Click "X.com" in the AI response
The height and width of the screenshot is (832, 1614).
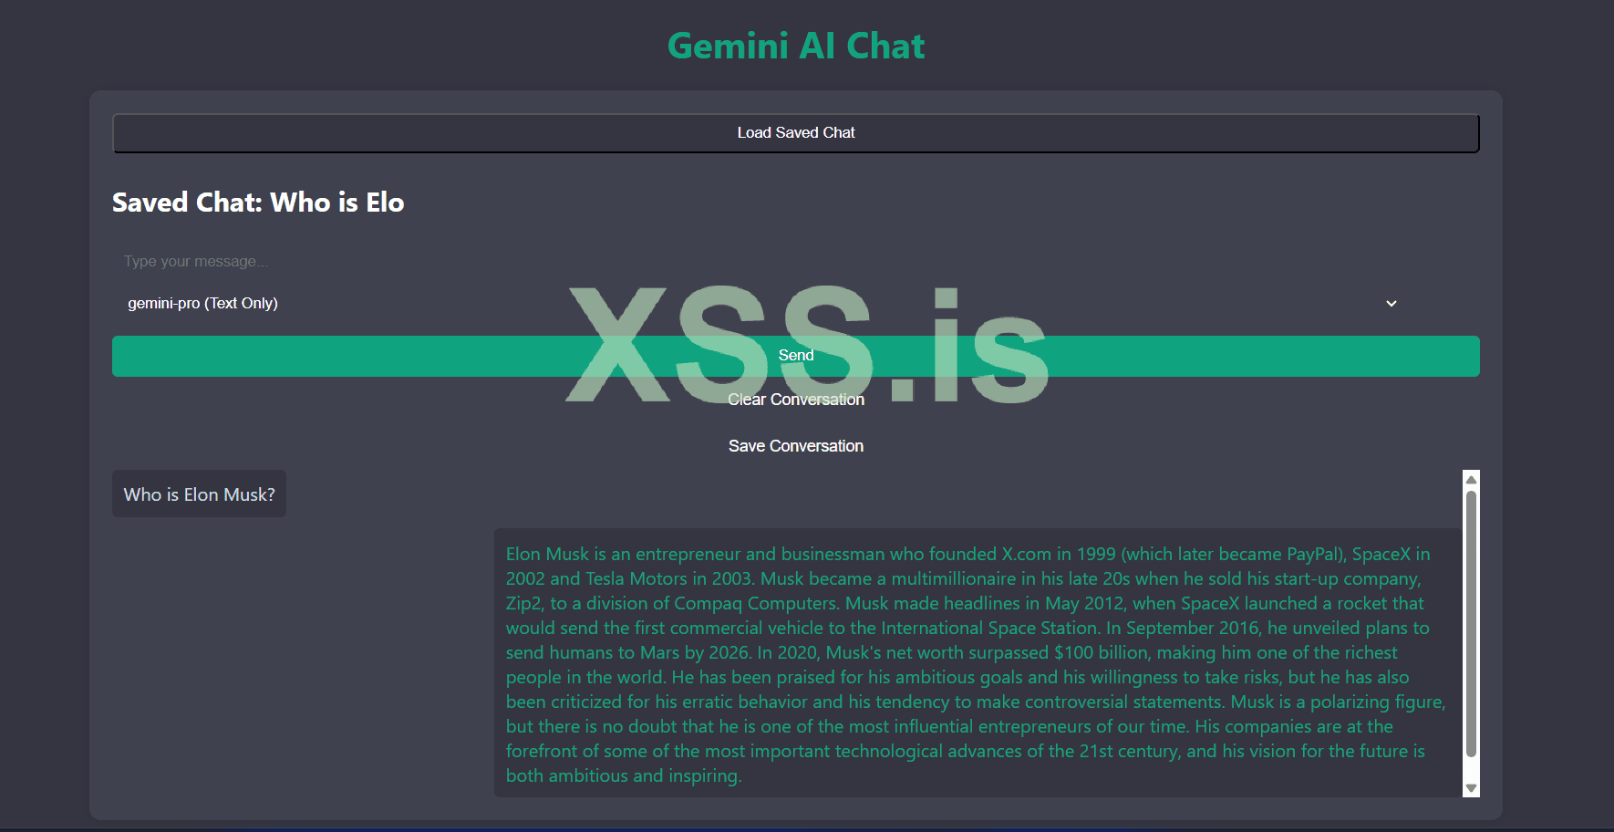click(x=1026, y=555)
